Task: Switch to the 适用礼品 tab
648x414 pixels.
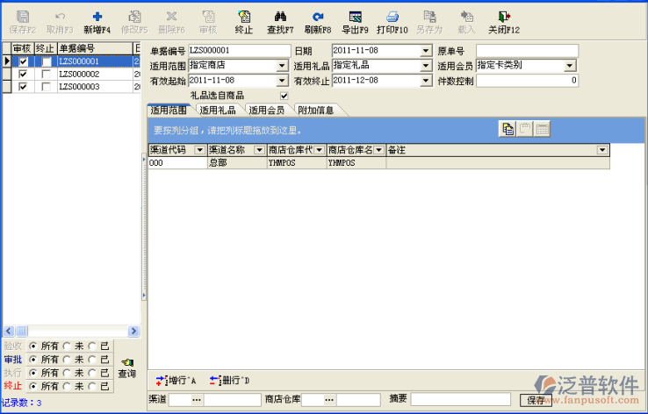Action: pos(218,111)
